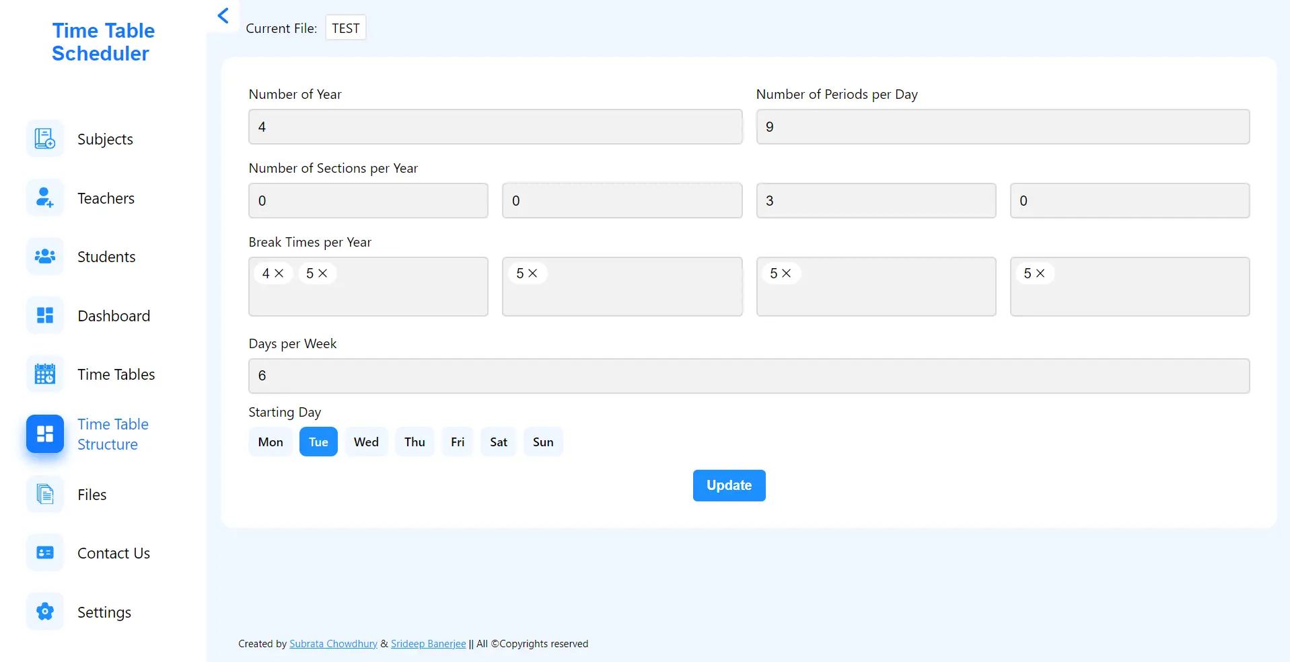The image size is (1290, 662).
Task: Open Subrata Chowdhury link
Action: click(x=333, y=644)
